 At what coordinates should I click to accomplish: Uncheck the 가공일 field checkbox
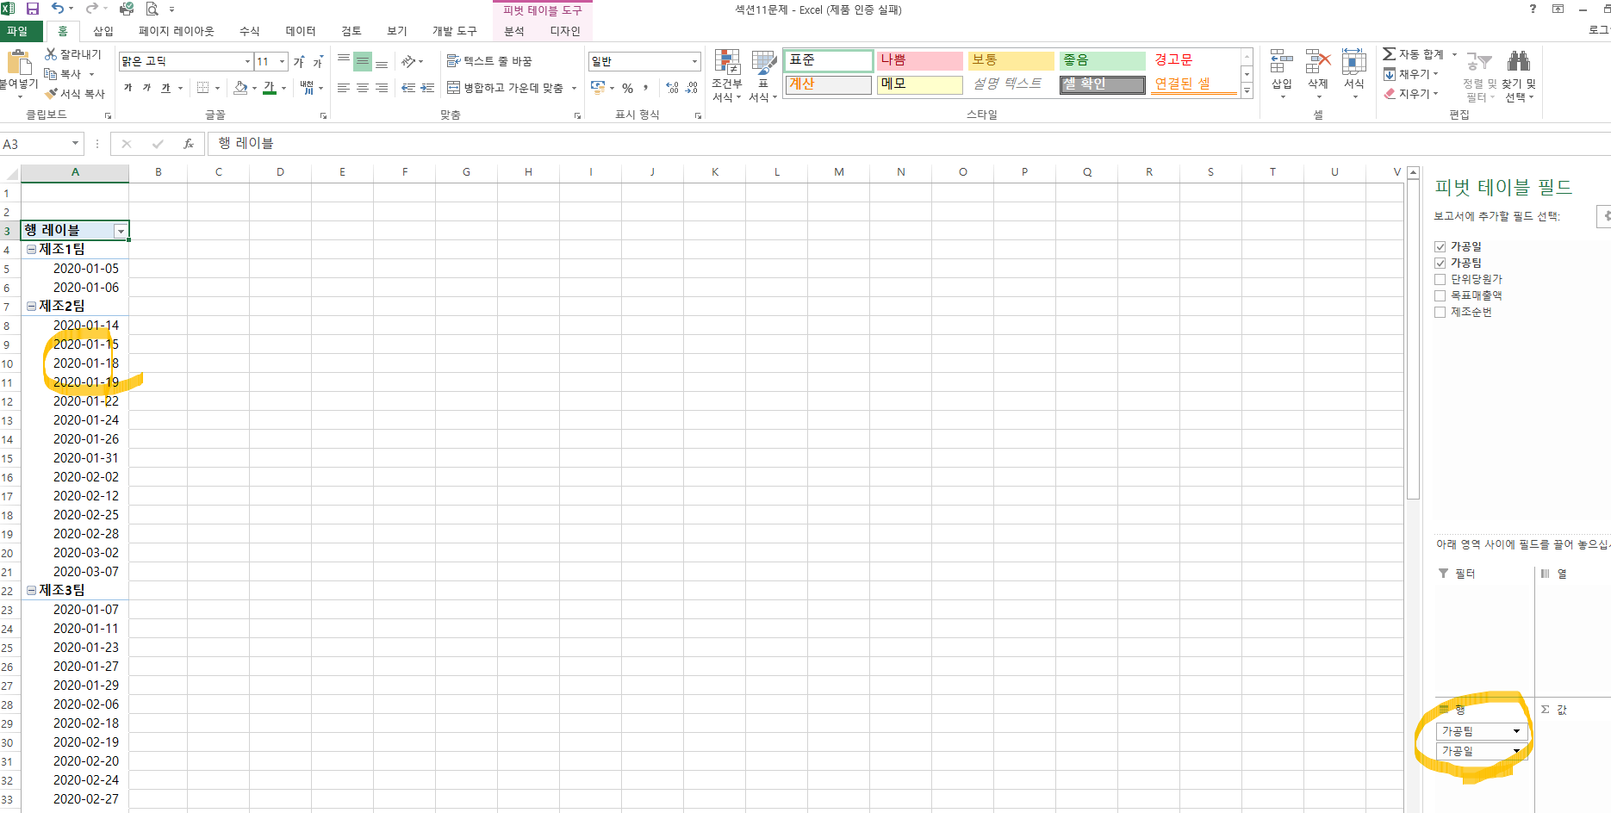[x=1440, y=247]
